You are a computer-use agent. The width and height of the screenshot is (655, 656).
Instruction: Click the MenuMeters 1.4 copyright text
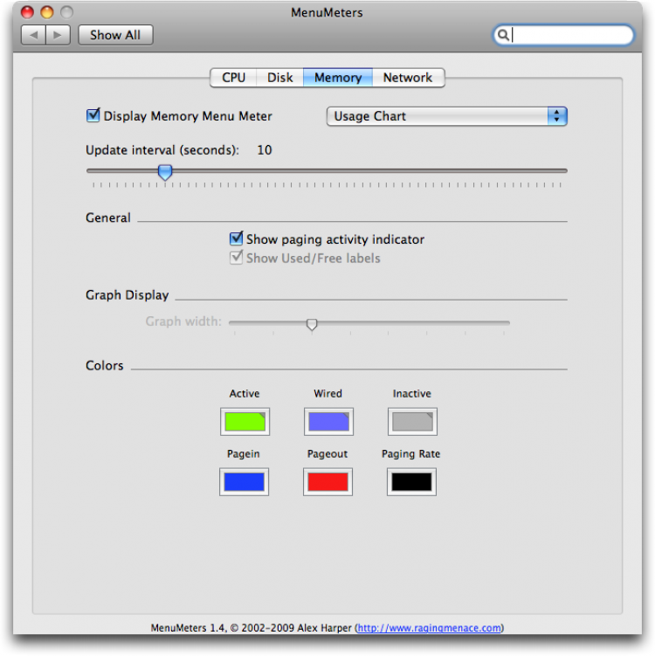[x=252, y=627]
